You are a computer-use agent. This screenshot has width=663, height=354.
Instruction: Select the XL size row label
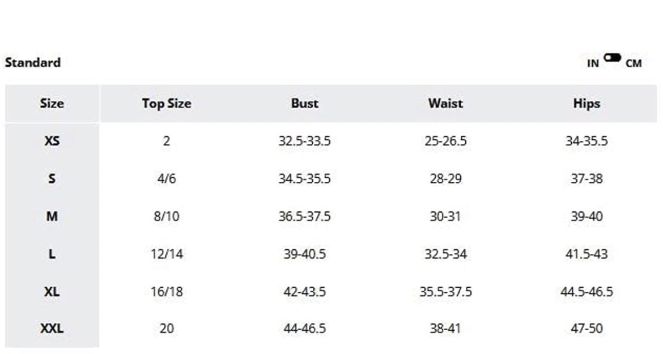[x=52, y=292]
